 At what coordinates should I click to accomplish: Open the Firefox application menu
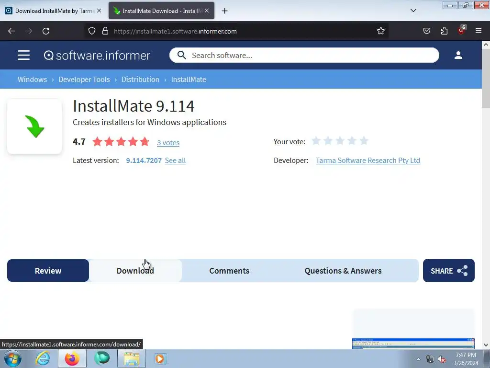tap(479, 31)
